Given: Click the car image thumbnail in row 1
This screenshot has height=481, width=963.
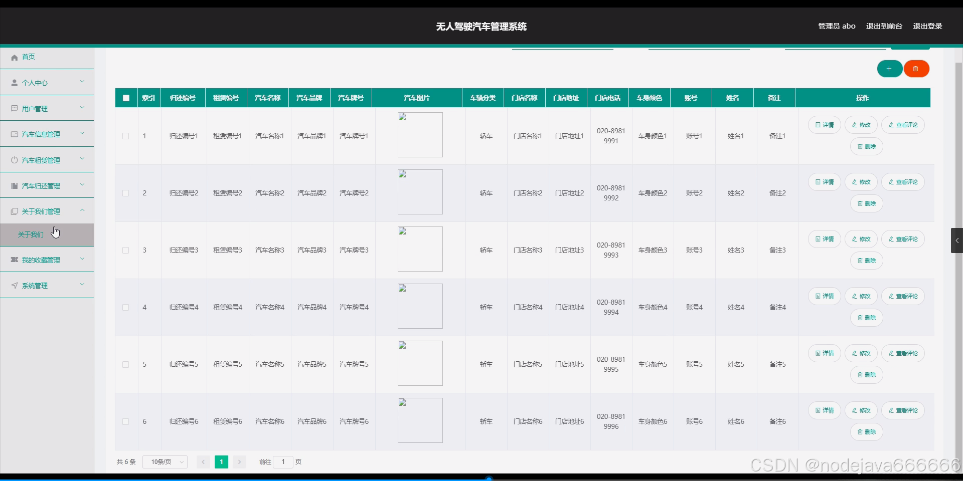Looking at the screenshot, I should (420, 135).
